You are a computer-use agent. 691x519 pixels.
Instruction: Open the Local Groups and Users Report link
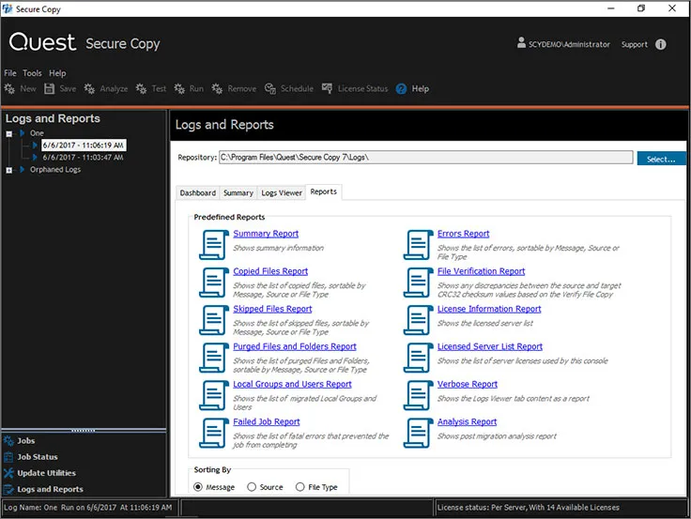tap(292, 384)
